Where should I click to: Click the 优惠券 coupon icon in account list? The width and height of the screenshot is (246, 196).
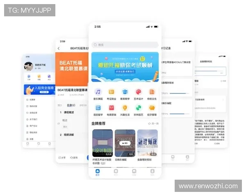coord(27,100)
